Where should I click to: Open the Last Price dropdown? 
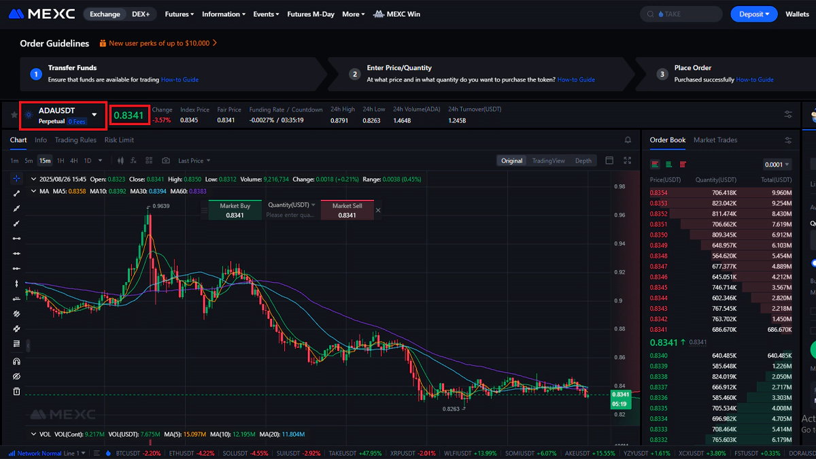pos(194,160)
